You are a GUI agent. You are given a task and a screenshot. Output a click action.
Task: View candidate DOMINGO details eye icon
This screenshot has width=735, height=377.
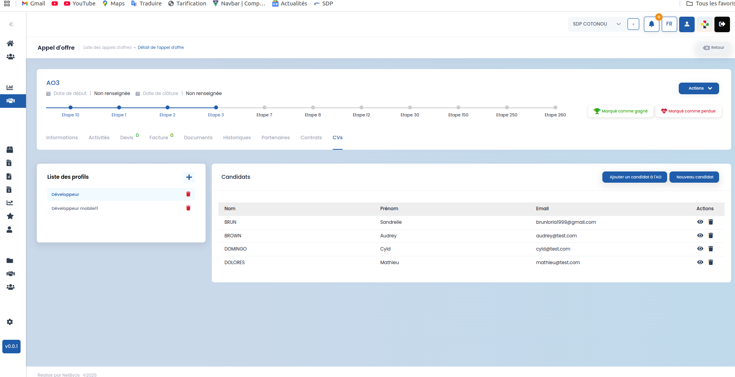700,249
